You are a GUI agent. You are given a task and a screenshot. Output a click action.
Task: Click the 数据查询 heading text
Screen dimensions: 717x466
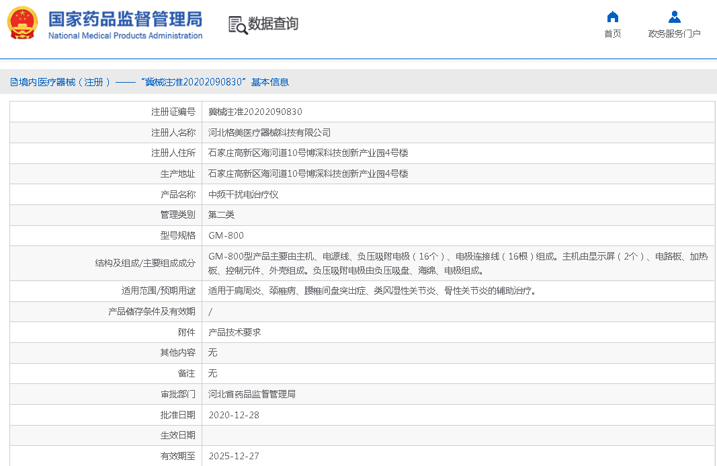(x=273, y=24)
